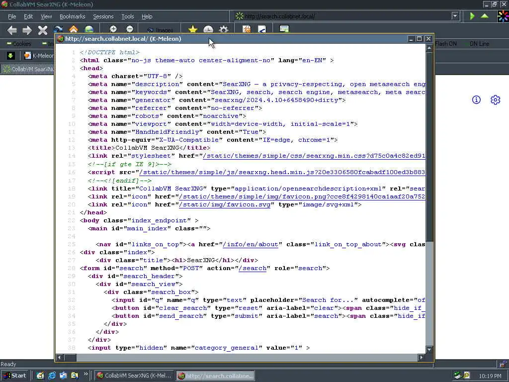Click the 10:19 PM clock
The image size is (509, 382).
490,376
